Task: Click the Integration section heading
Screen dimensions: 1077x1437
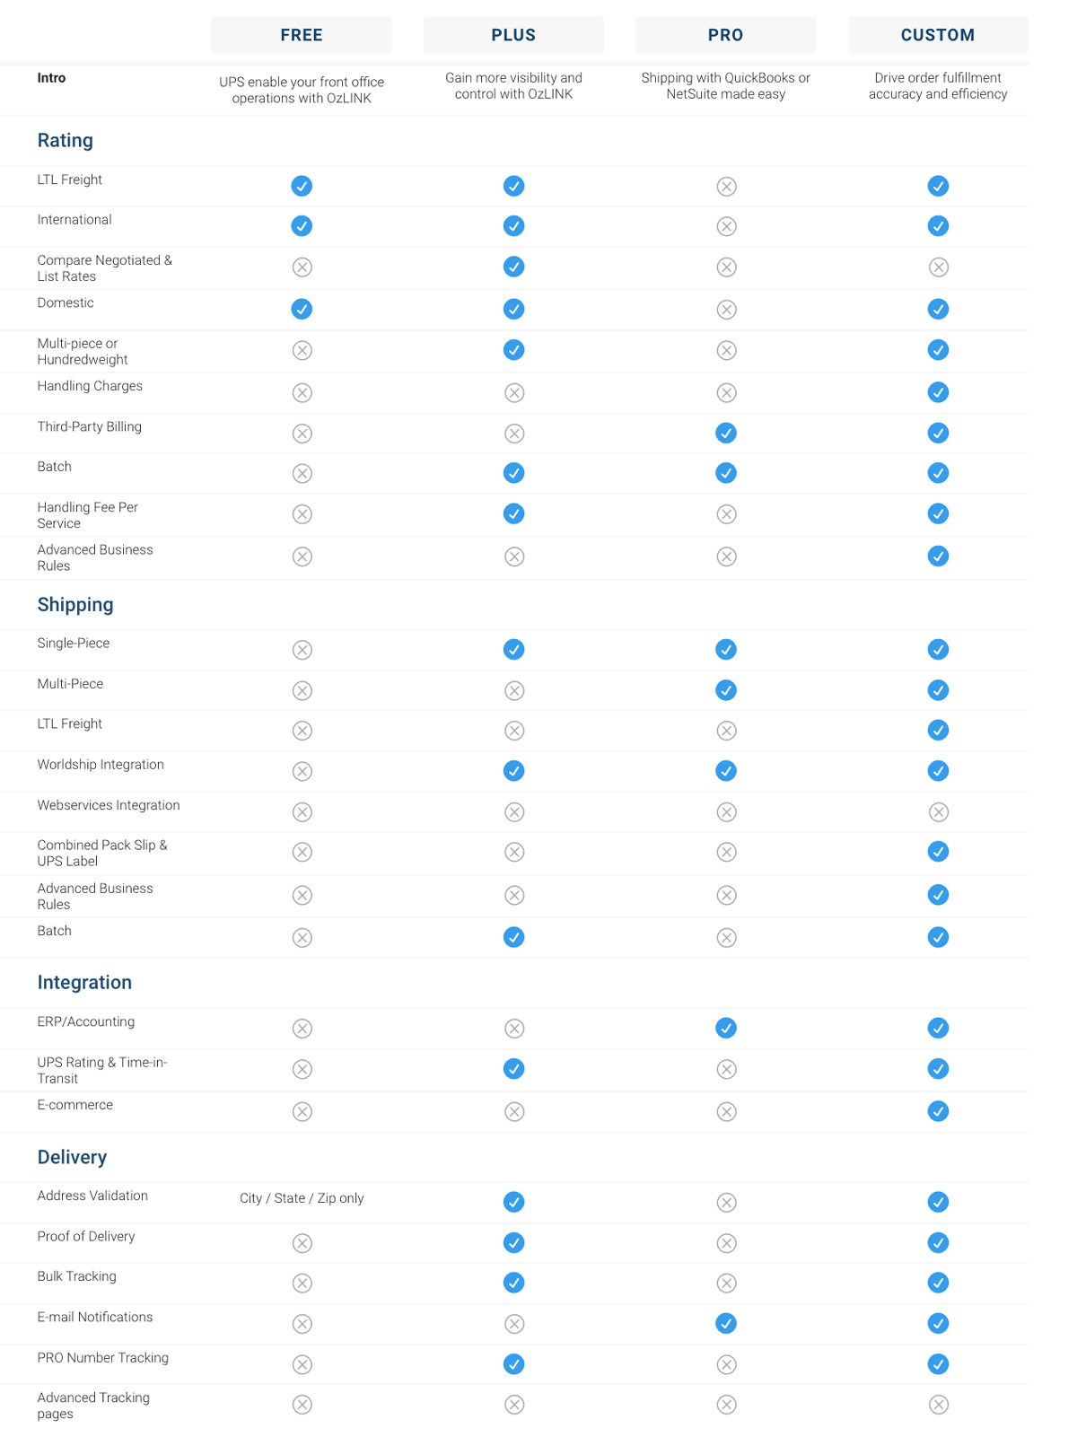Action: pos(84,983)
